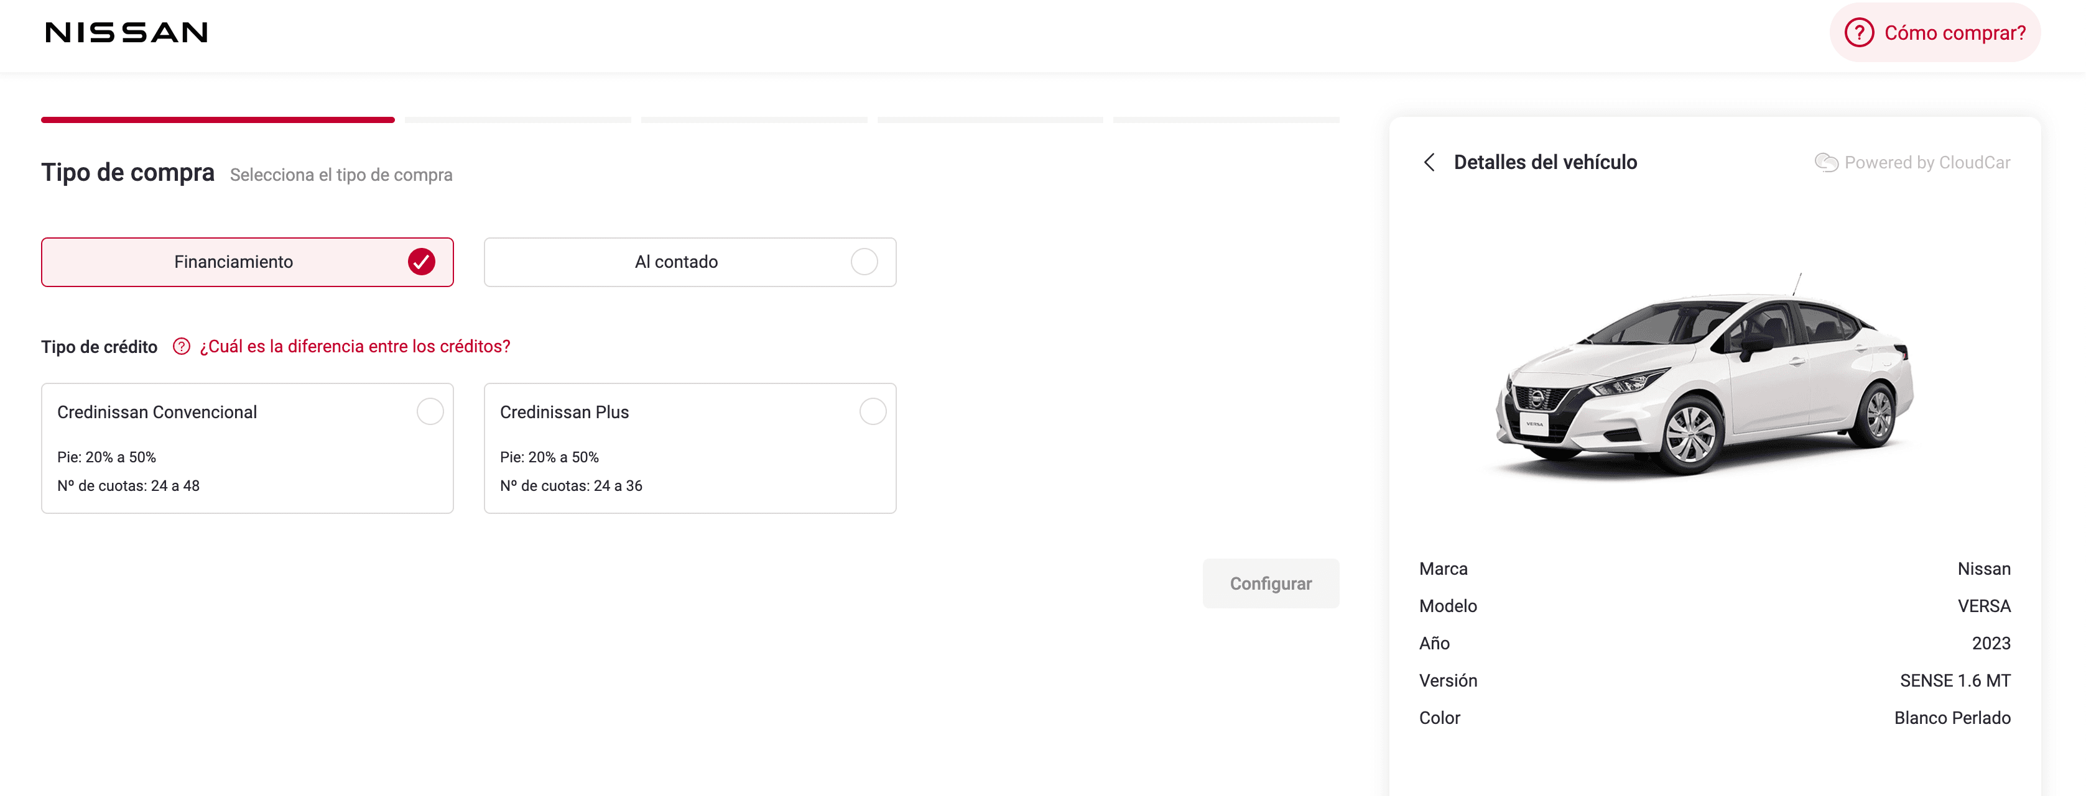Screen dimensions: 2086x796
Task: Click the 'Blanco Perlado' color value
Action: tap(1952, 718)
